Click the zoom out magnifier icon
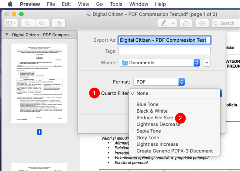This screenshot has height=171, width=240. 28,23
